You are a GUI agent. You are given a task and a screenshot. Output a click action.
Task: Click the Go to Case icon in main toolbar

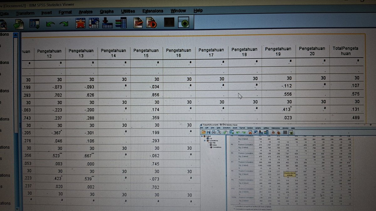[x=94, y=23]
